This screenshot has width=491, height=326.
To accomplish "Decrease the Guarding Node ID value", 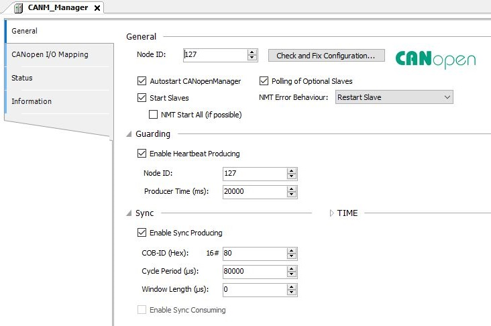I will 292,176.
